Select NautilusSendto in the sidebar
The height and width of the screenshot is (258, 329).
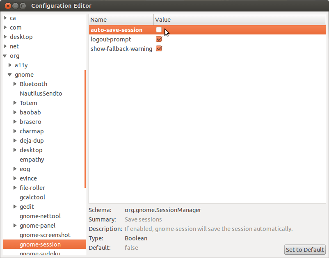tap(41, 94)
